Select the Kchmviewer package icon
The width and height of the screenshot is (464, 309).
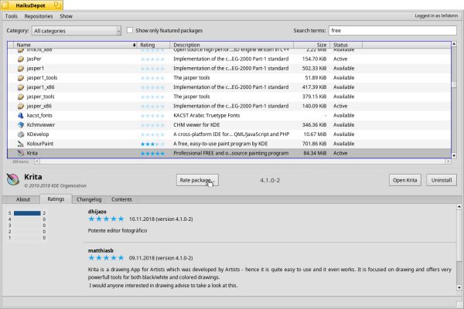21,124
